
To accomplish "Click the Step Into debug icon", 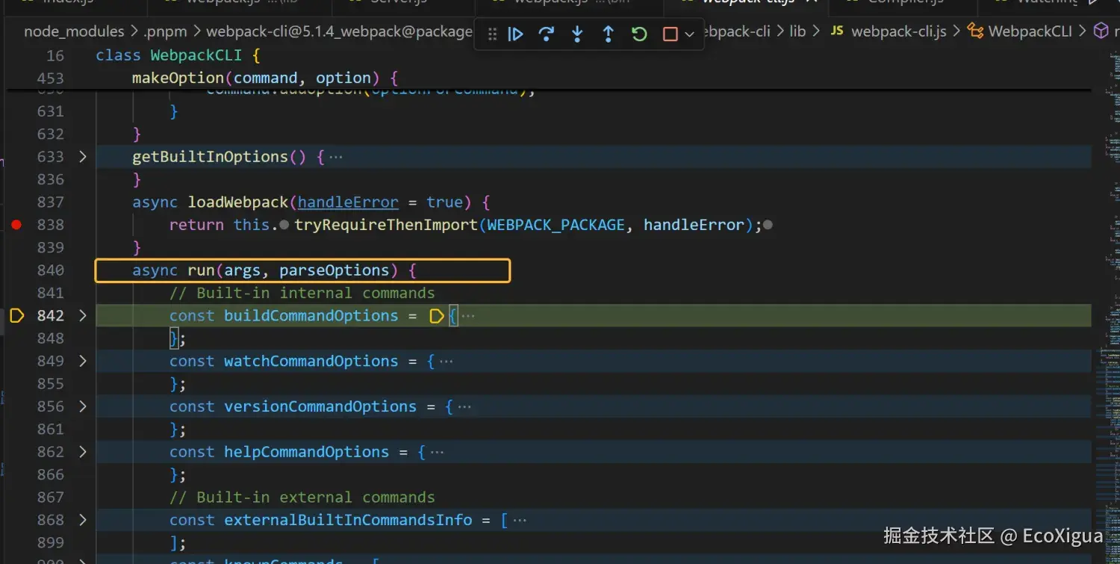I will pyautogui.click(x=577, y=34).
